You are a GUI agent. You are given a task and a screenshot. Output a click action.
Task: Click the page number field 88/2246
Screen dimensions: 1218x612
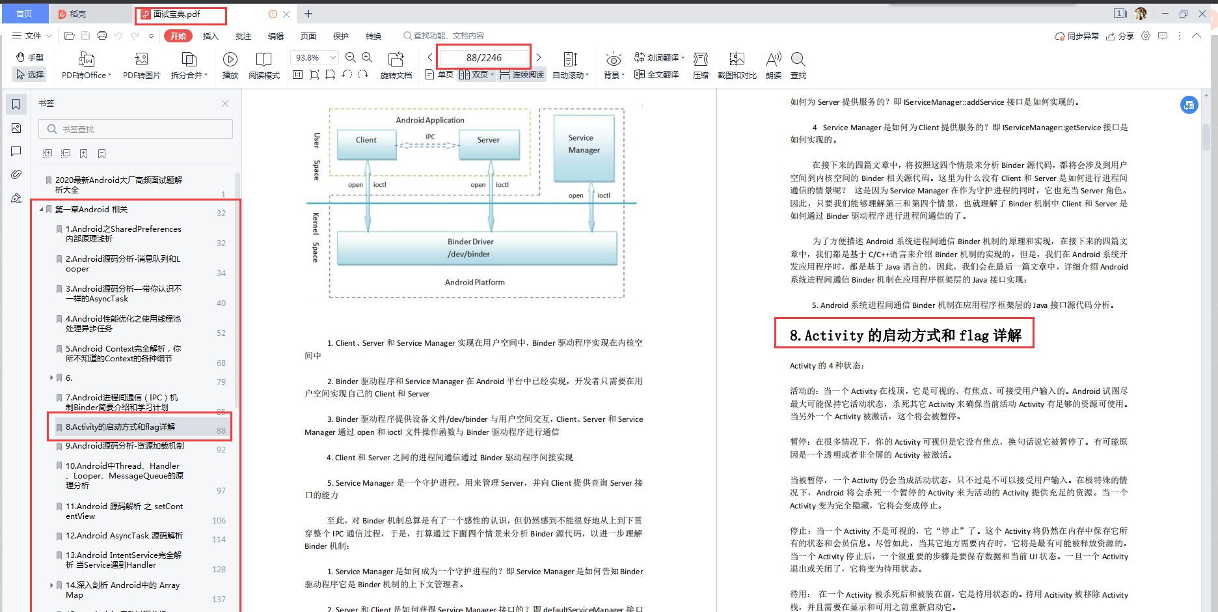coord(484,57)
